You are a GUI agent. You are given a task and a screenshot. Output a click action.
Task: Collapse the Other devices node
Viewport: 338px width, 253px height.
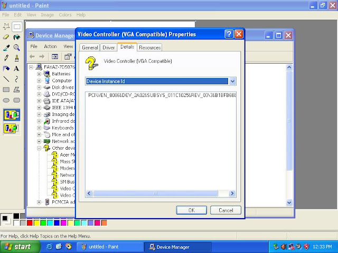pyautogui.click(x=39, y=148)
